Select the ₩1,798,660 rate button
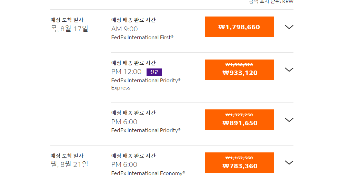The width and height of the screenshot is (340, 182). [239, 27]
